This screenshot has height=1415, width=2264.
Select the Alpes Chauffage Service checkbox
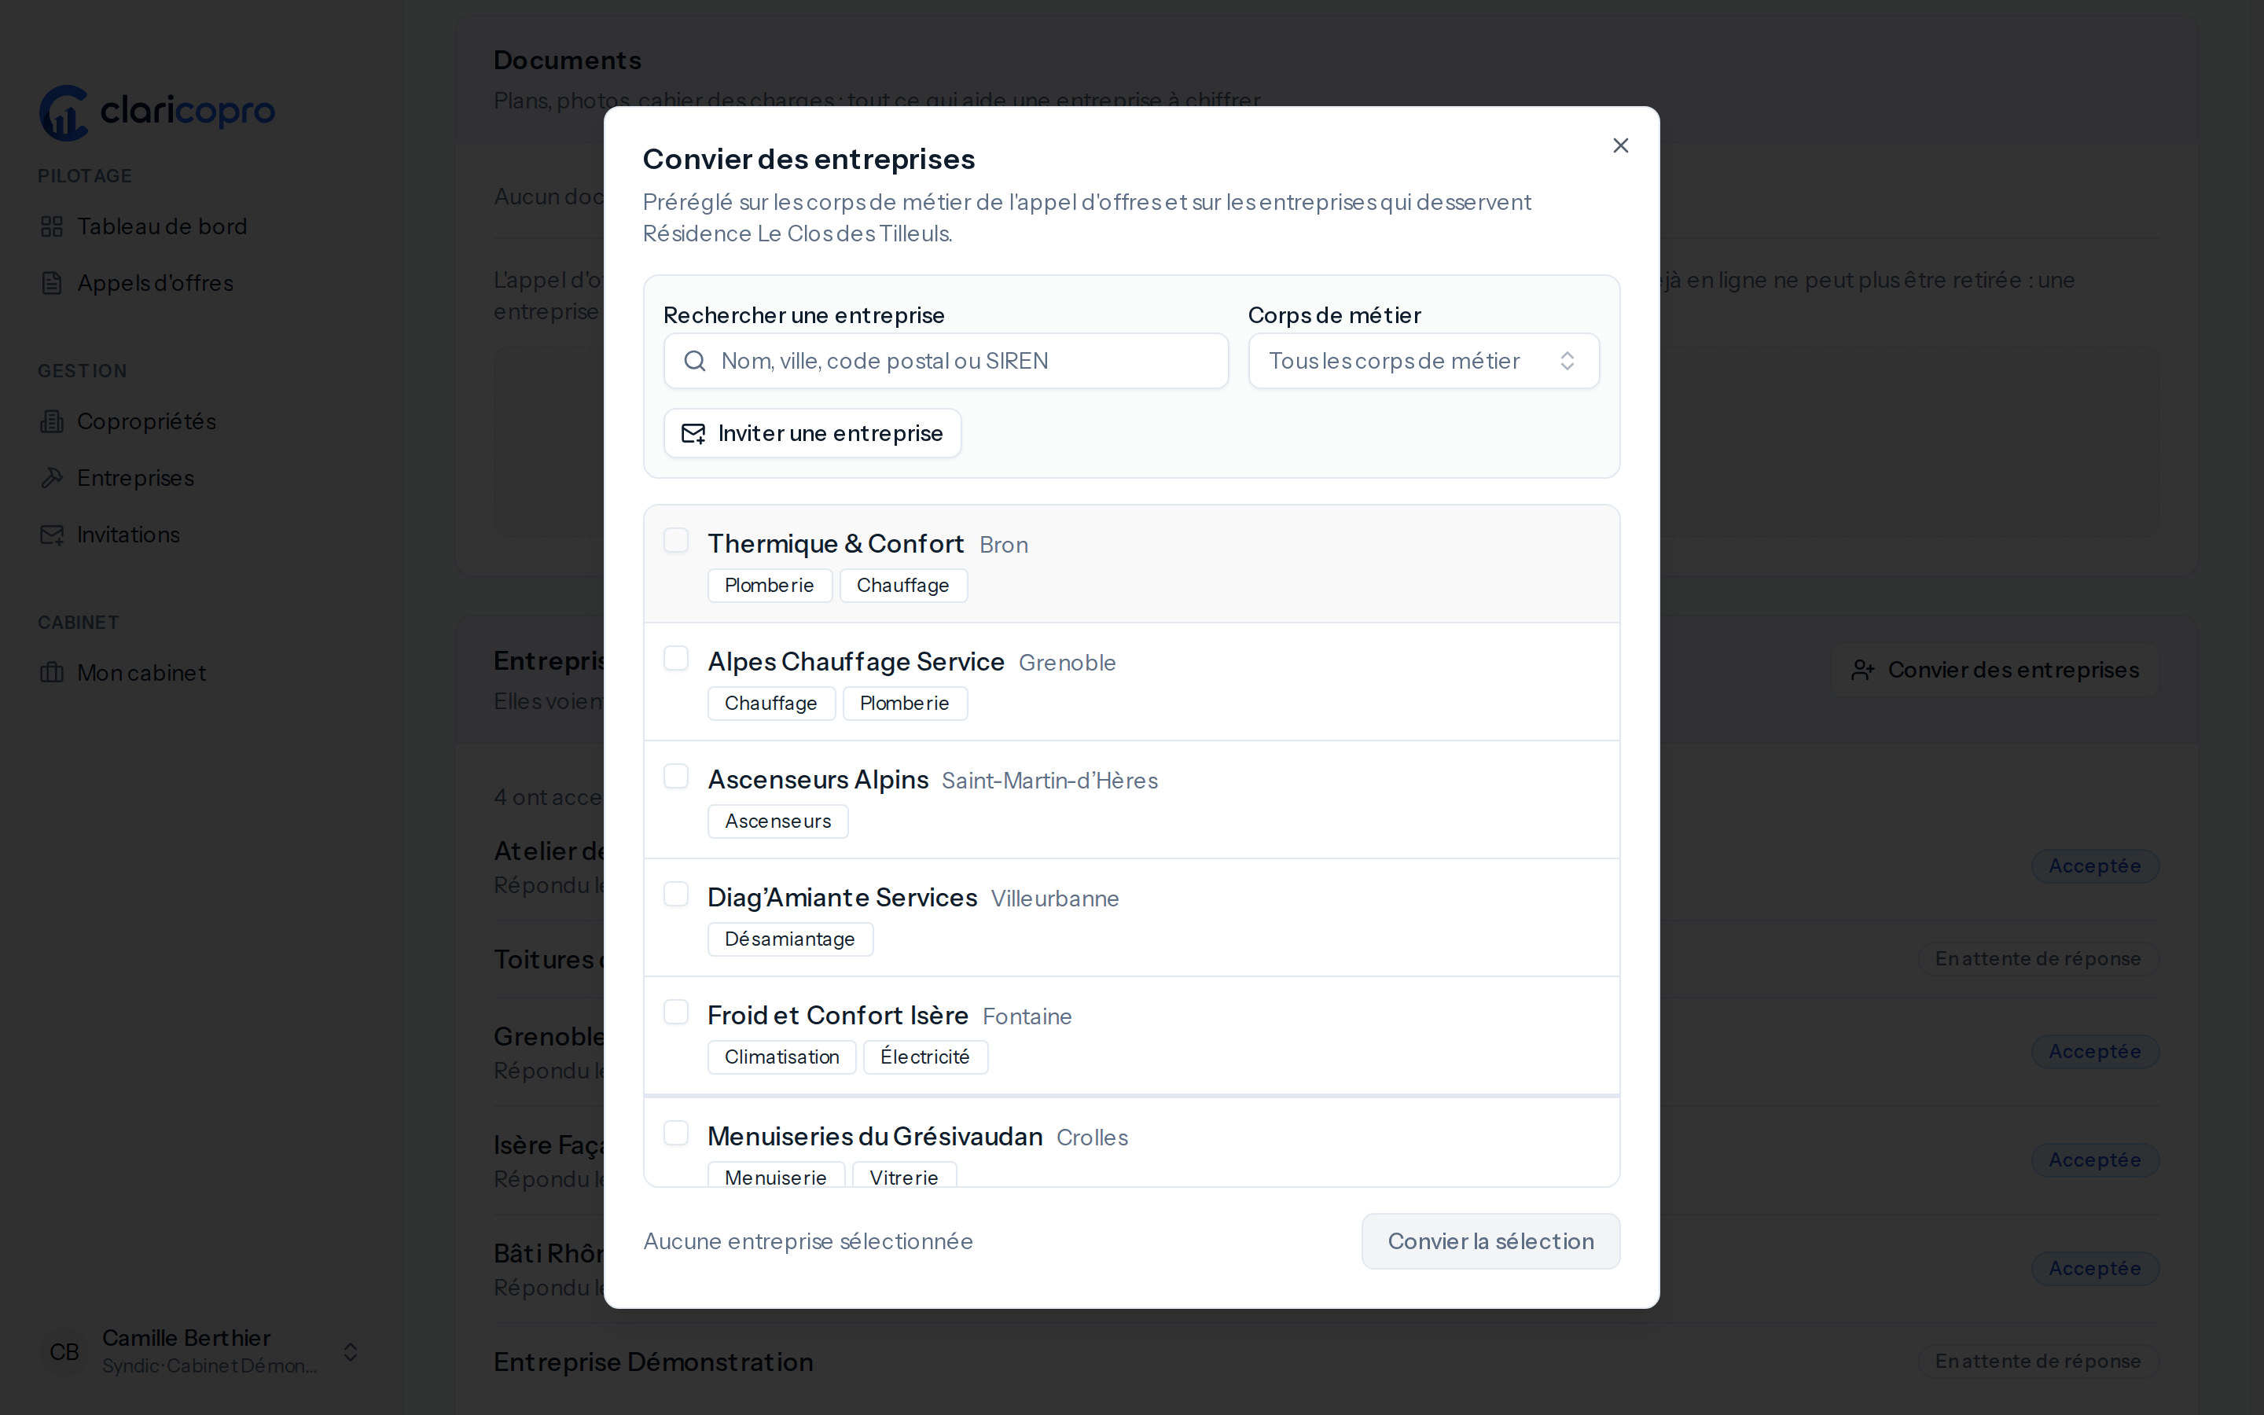click(675, 659)
